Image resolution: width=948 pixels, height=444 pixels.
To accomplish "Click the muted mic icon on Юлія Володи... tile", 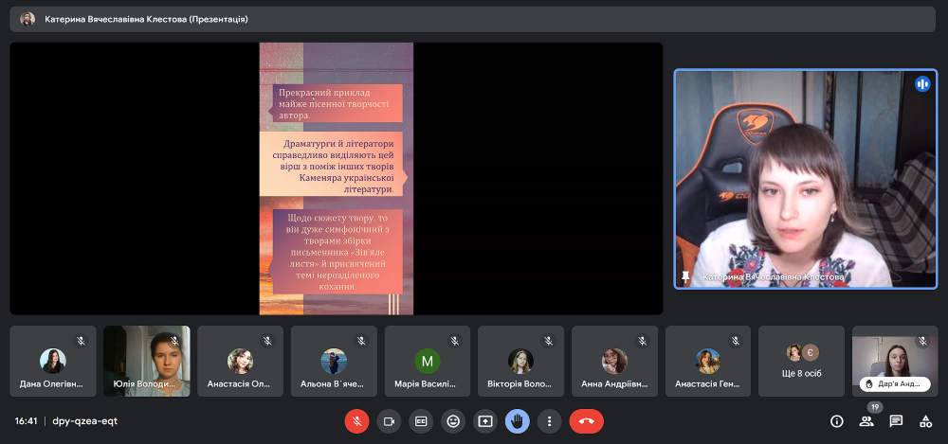I will coord(174,342).
